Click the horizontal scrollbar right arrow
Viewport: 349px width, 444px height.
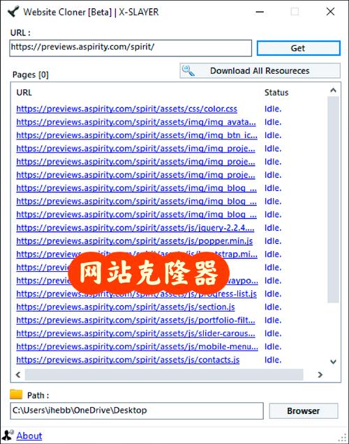(x=320, y=374)
